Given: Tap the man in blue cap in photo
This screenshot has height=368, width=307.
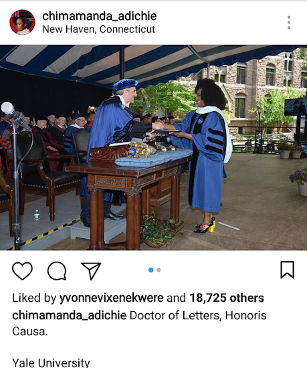Looking at the screenshot, I should pyautogui.click(x=115, y=150).
